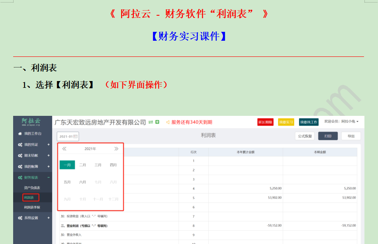Screen dimensions: 378x244
Task: Click the 本期金额 column header
Action: 320,152
